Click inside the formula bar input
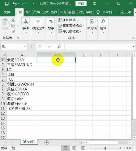Screen dimensions: 136x151 tap(98, 47)
